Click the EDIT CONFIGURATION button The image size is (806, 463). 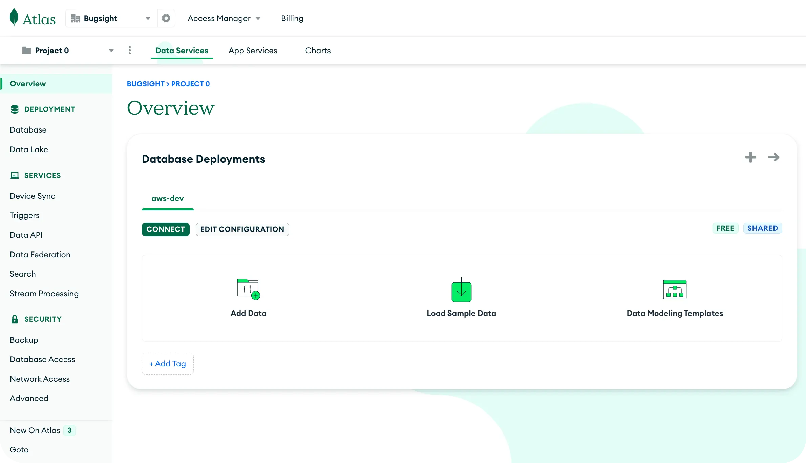pos(242,229)
